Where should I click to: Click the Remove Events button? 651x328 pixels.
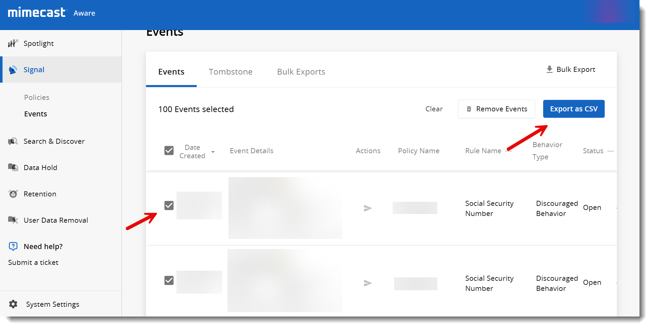click(496, 109)
